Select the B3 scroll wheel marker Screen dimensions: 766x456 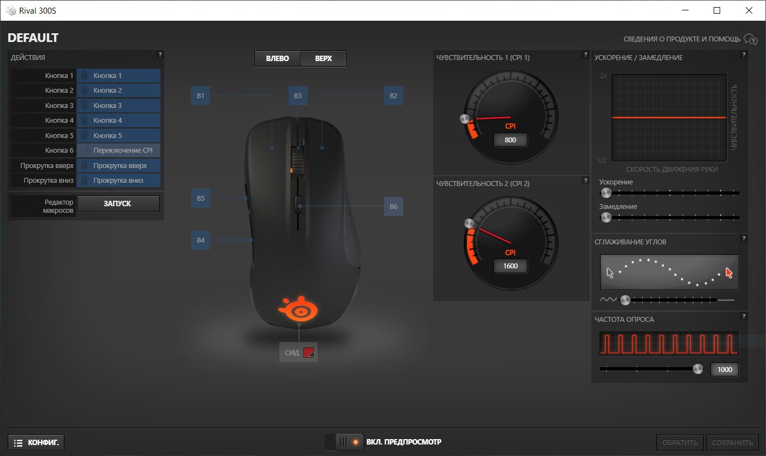pyautogui.click(x=298, y=96)
